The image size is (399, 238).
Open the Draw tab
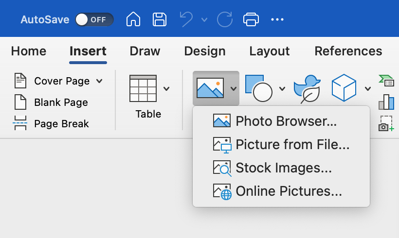pyautogui.click(x=145, y=51)
